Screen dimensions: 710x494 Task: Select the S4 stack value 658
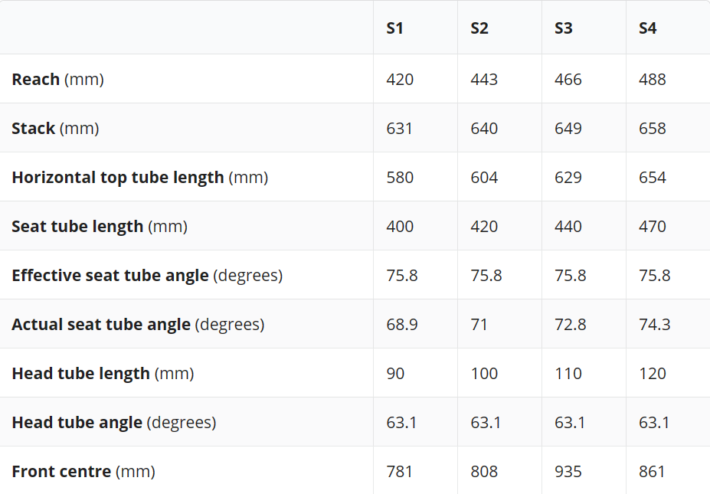653,129
